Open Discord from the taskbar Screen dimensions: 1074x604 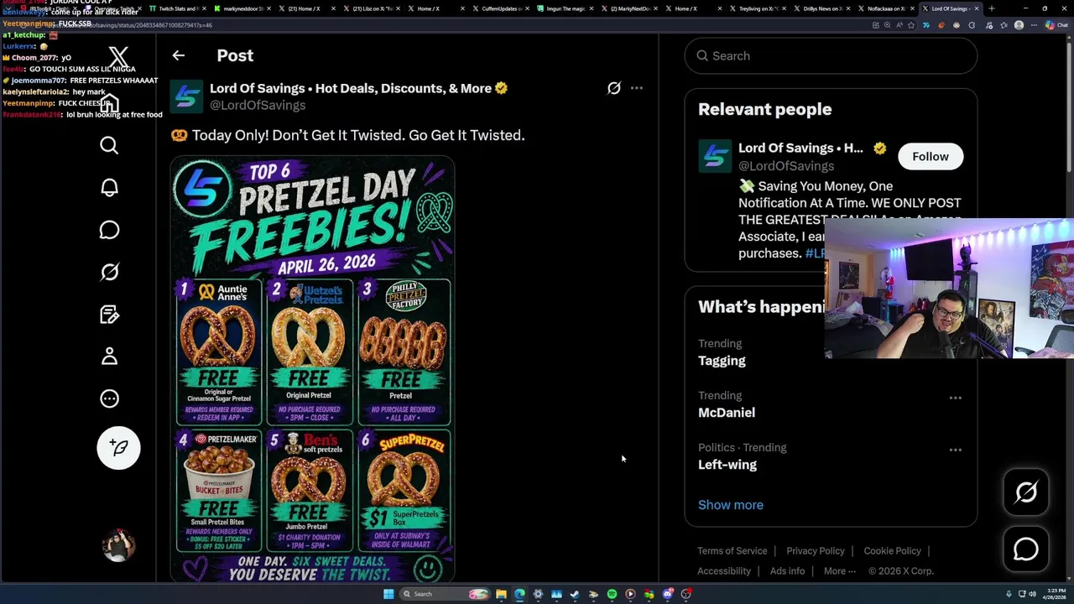[668, 594]
